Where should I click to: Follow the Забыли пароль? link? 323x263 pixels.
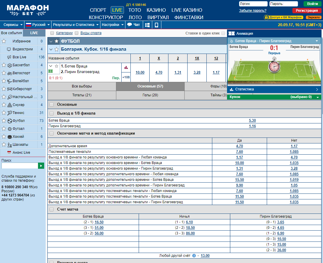(253, 11)
